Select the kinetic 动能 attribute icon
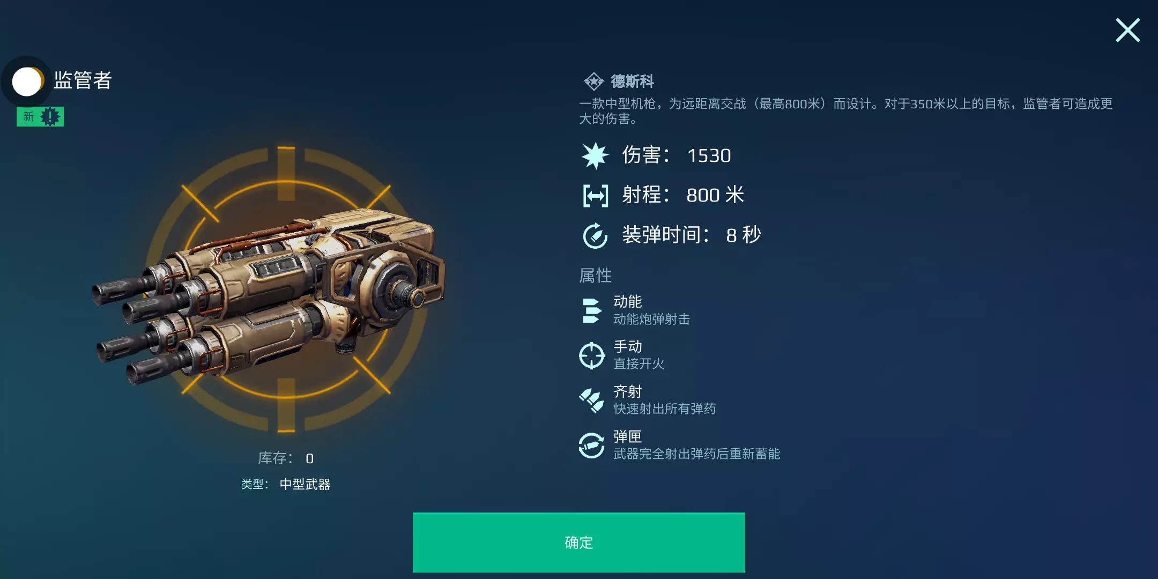This screenshot has height=579, width=1158. (591, 310)
